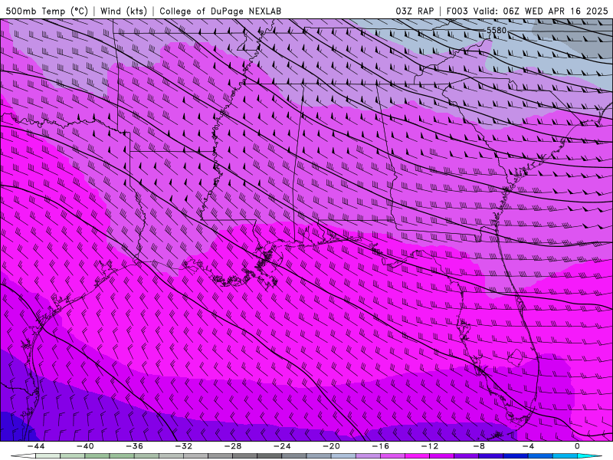
Task: Click the -8 colorbar tick label
Action: (480, 446)
